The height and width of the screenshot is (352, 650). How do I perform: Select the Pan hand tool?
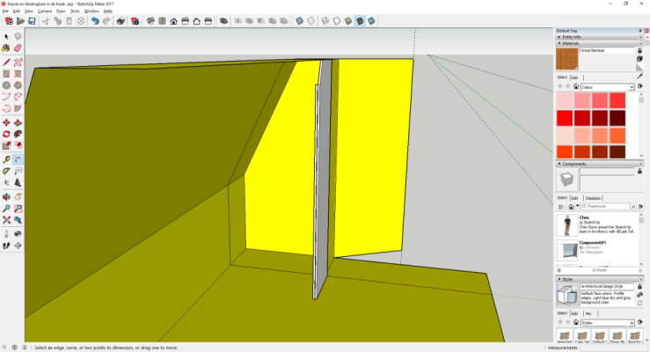pyautogui.click(x=18, y=197)
